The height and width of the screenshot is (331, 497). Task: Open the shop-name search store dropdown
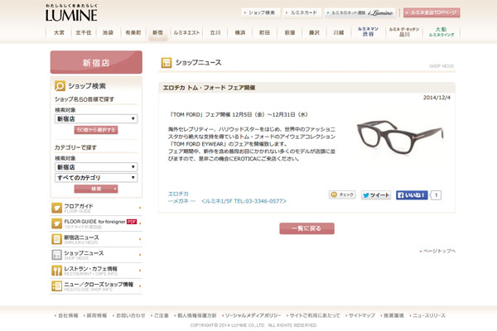[95, 119]
